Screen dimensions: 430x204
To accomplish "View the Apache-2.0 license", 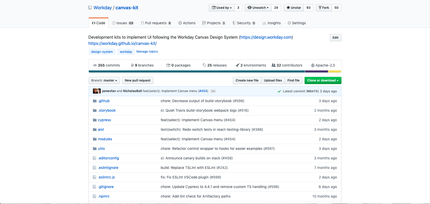I will (323, 65).
